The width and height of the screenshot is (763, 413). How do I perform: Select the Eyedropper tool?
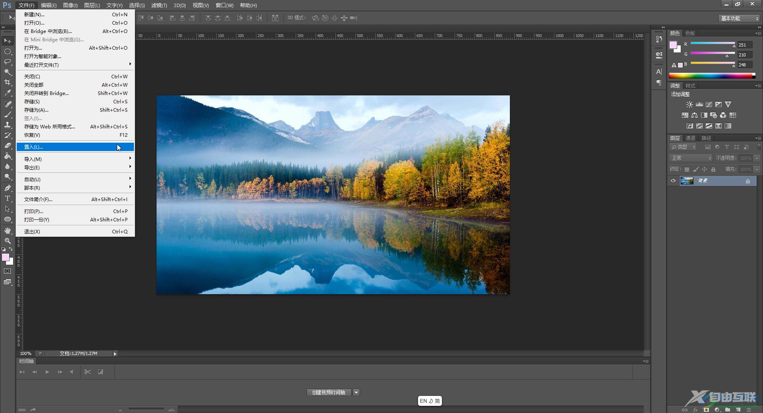point(8,93)
